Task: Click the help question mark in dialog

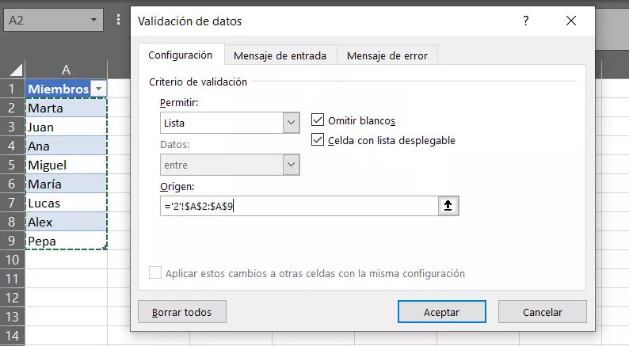Action: click(525, 21)
